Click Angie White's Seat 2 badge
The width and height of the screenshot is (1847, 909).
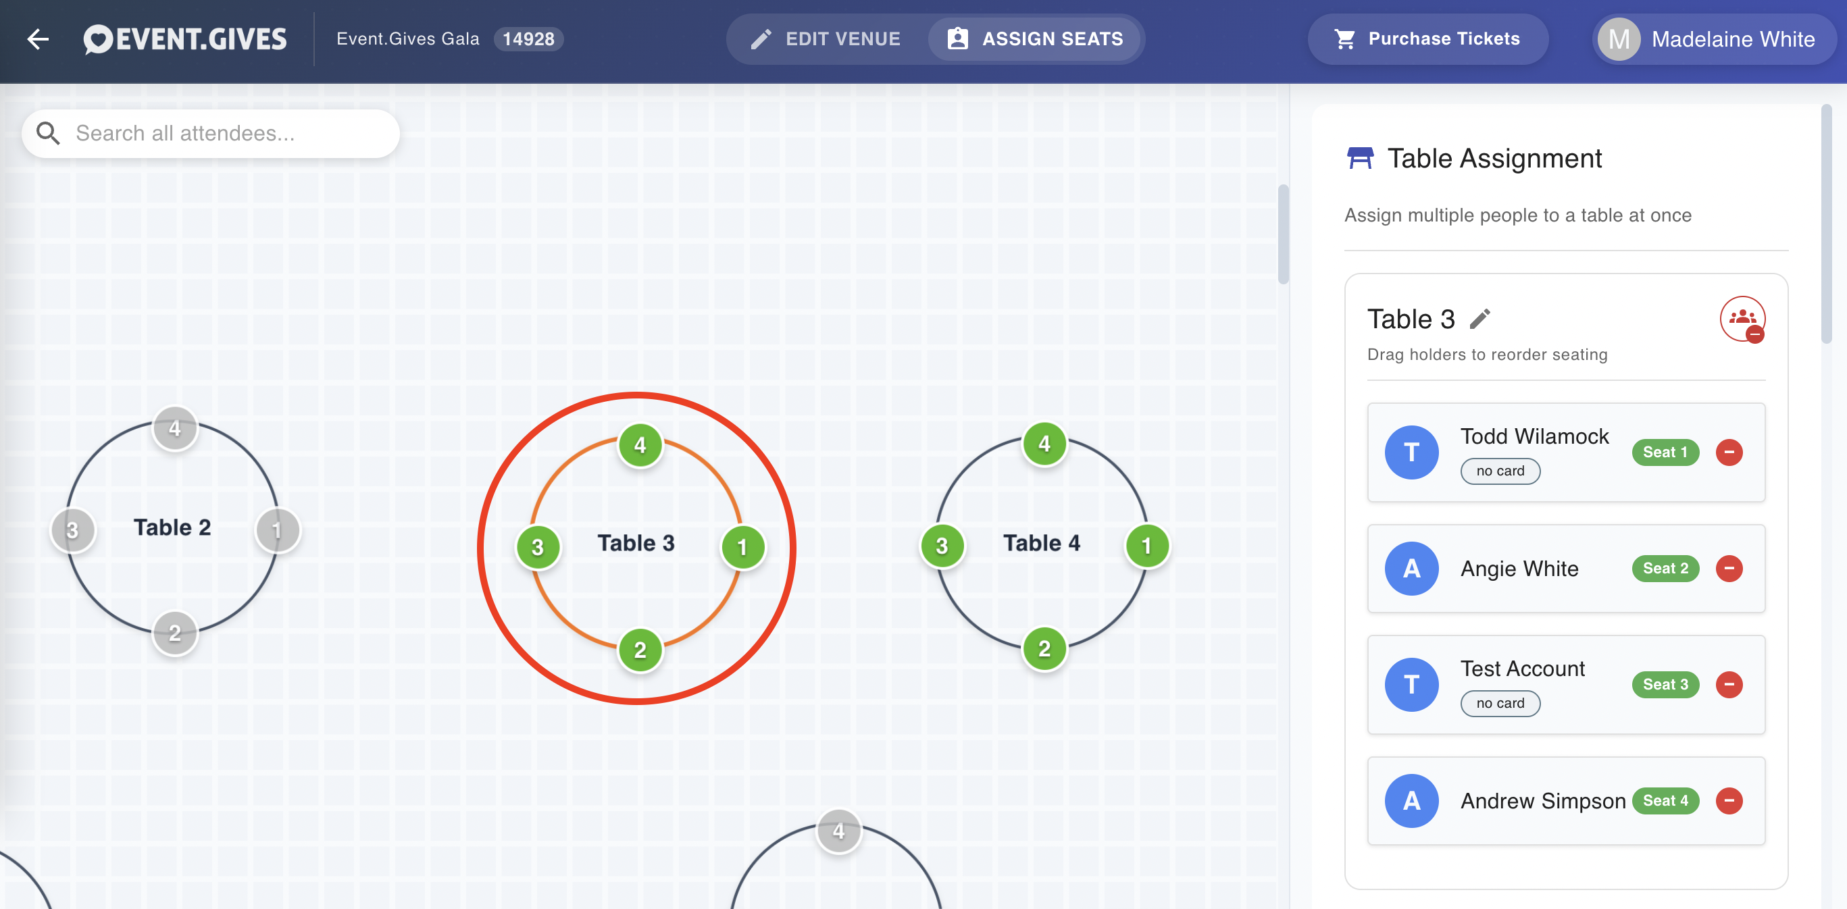1665,569
